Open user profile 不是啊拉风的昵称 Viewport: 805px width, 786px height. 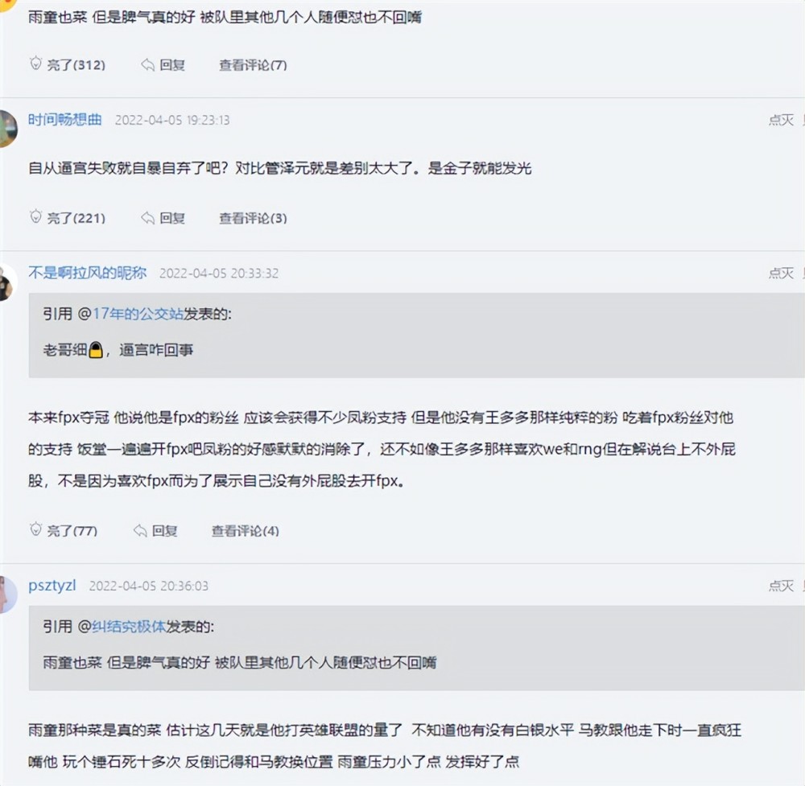point(88,273)
